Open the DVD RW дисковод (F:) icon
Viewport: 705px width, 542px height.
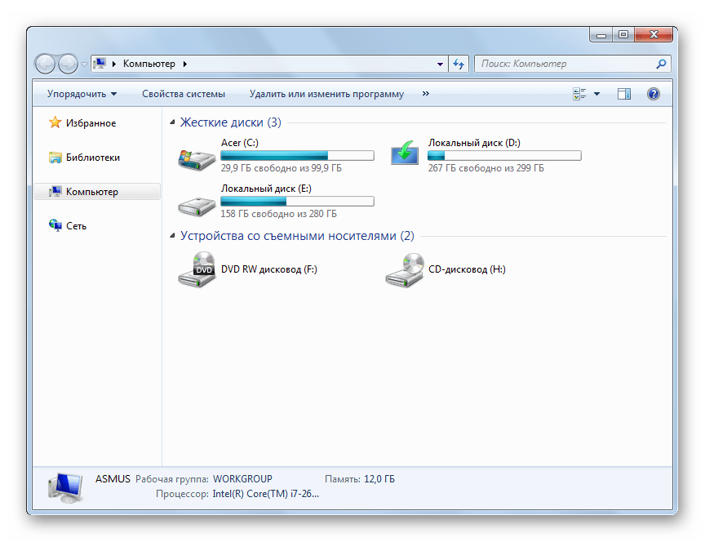tap(196, 270)
